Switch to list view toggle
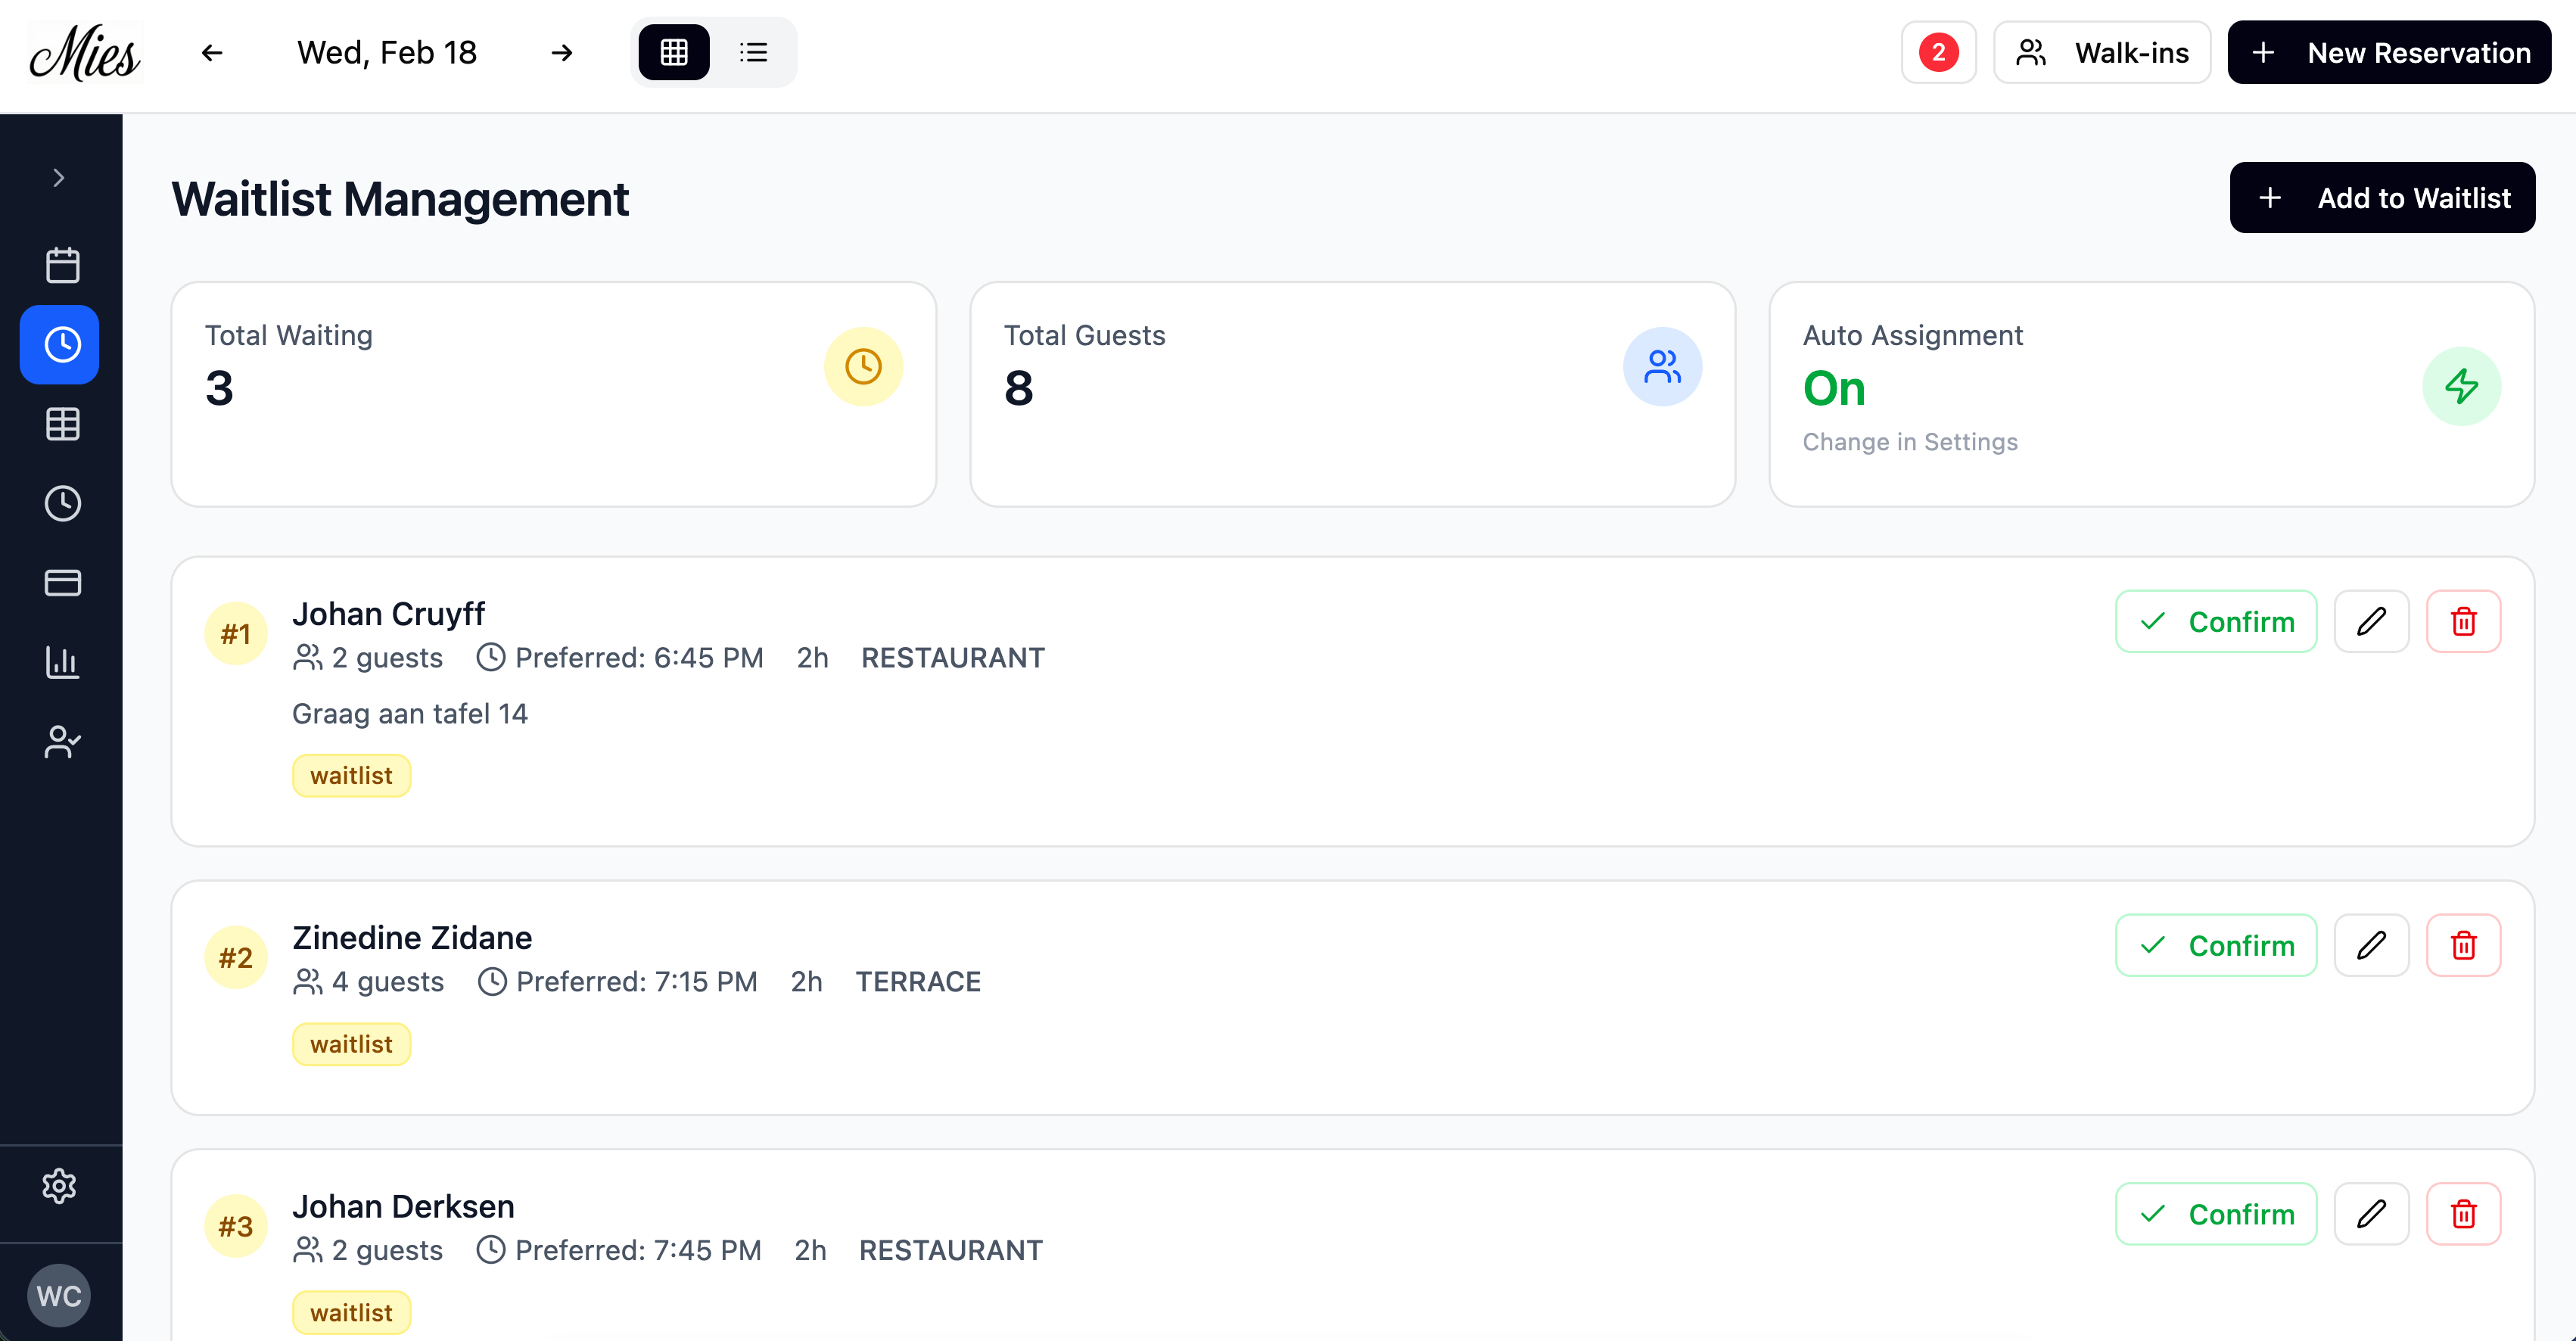Screen dimensions: 2576x1341 click(x=753, y=52)
